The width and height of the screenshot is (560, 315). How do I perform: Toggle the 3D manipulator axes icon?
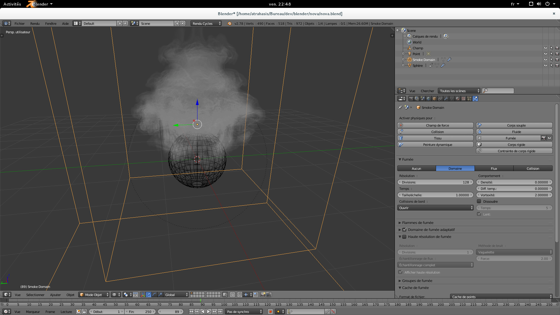click(x=143, y=295)
